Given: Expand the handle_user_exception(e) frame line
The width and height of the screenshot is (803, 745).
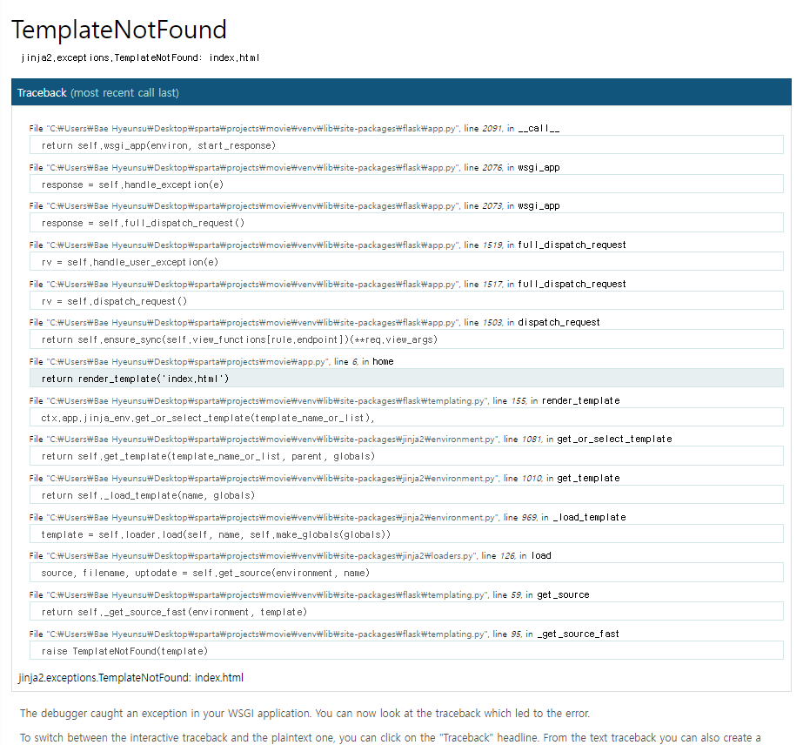Looking at the screenshot, I should (406, 262).
